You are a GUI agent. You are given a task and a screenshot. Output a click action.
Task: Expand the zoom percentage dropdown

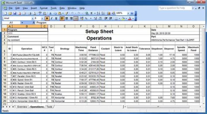coord(128,13)
